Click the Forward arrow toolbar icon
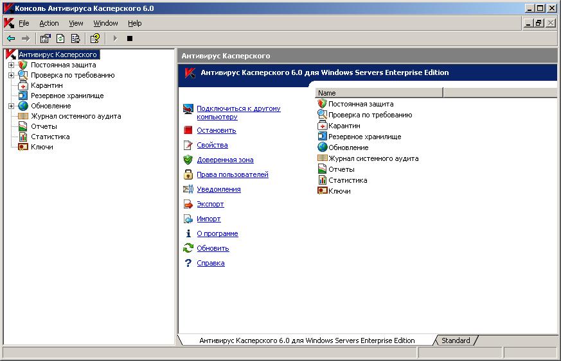 pos(26,38)
